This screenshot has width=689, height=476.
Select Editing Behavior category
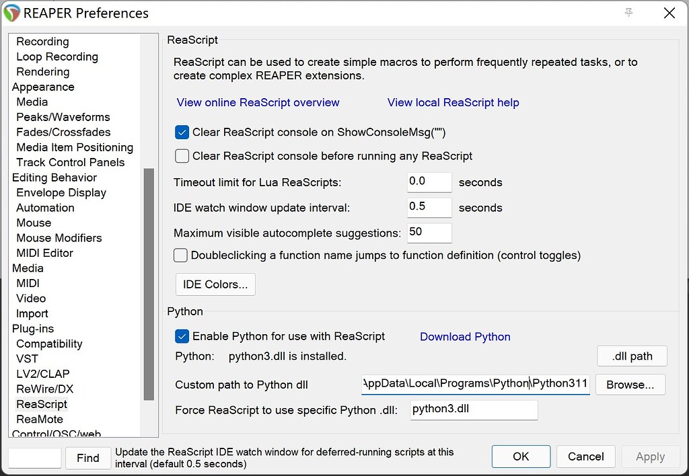[x=55, y=177]
